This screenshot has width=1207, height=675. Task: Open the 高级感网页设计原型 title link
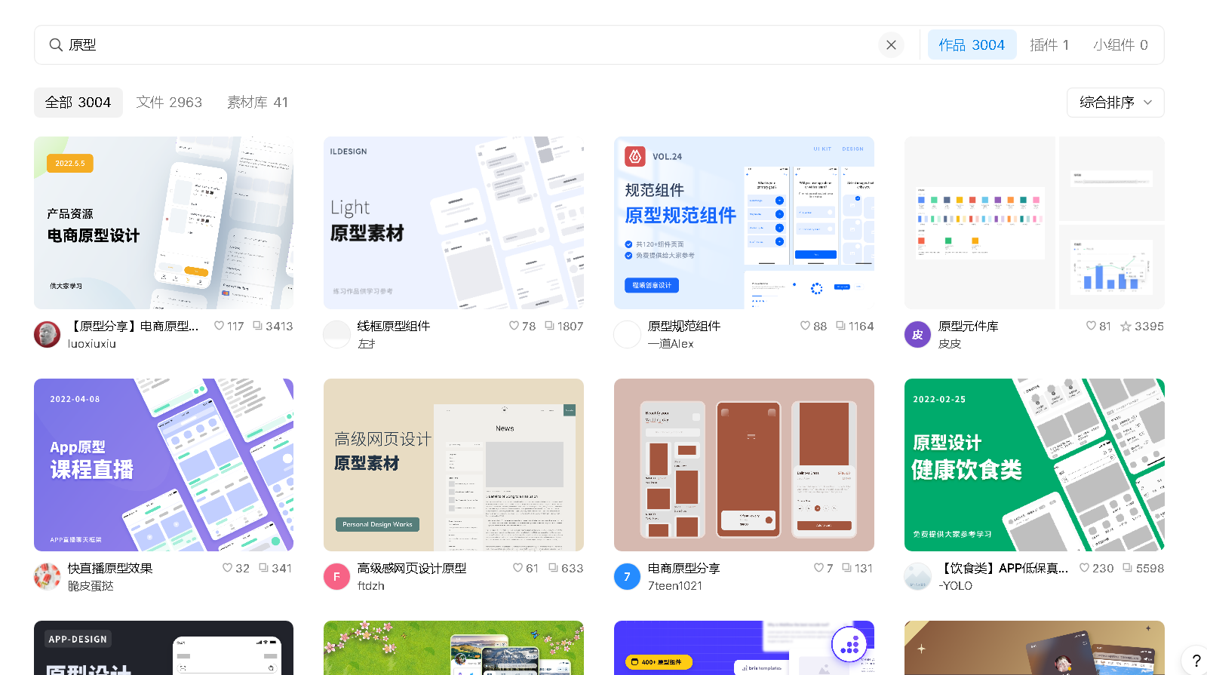(412, 568)
